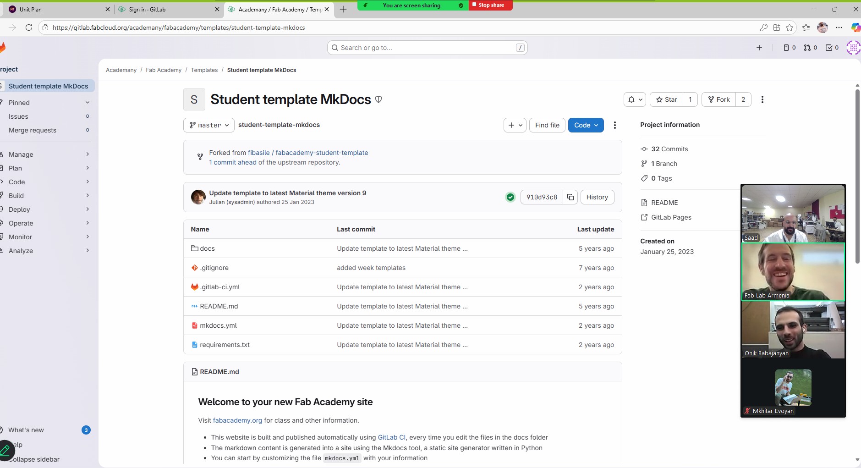Open the Code clone dropdown
The width and height of the screenshot is (861, 468).
point(586,125)
